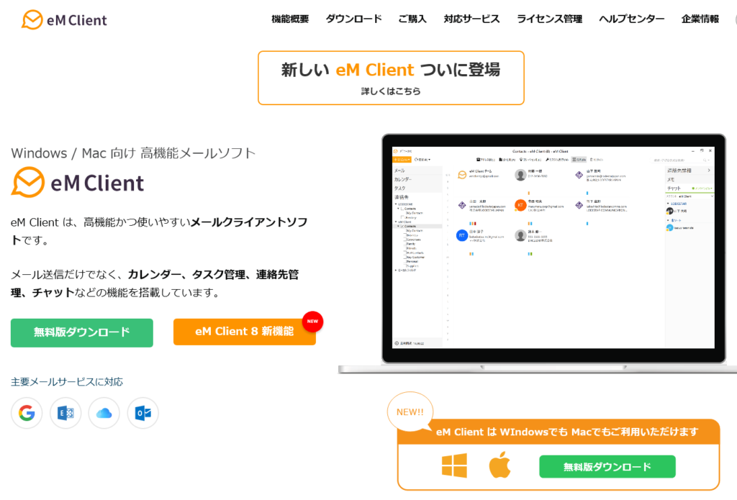The width and height of the screenshot is (737, 500).
Task: Click the search magnifier inside the app screenshot
Action: point(705,160)
